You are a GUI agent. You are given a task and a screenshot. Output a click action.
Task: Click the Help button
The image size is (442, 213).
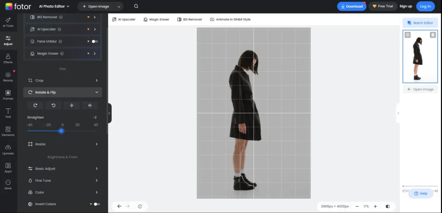[420, 193]
